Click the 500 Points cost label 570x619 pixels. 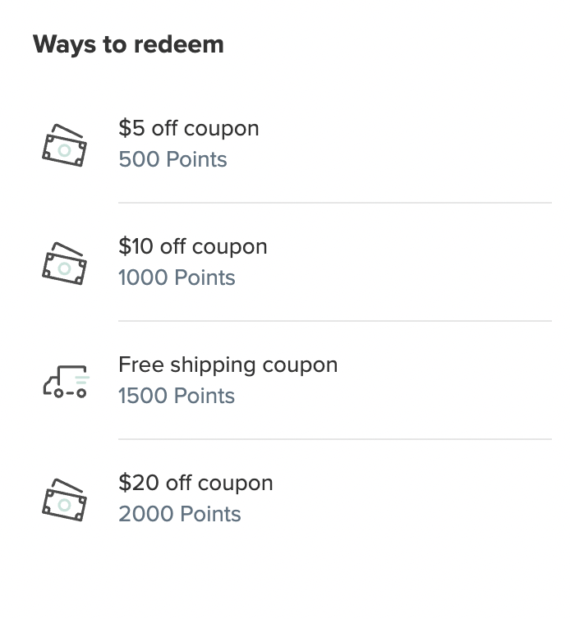point(172,159)
